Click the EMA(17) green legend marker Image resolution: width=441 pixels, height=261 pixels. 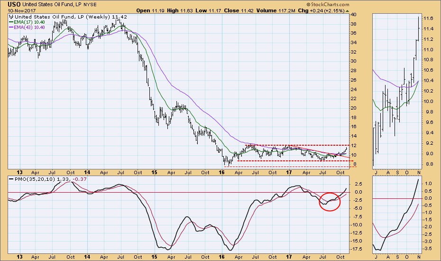coord(11,22)
